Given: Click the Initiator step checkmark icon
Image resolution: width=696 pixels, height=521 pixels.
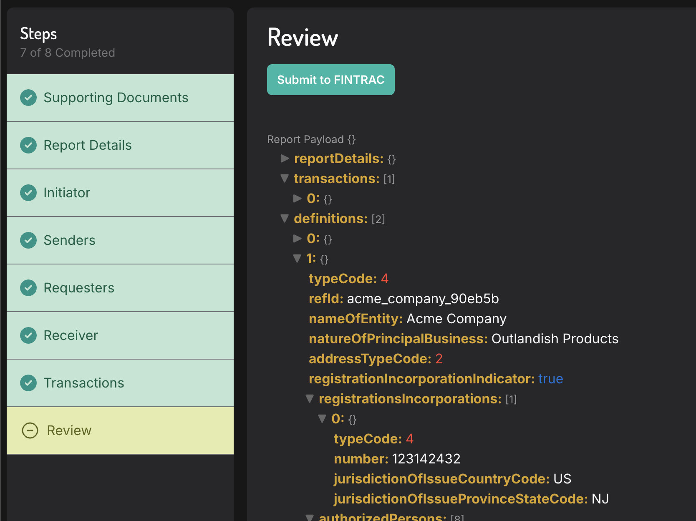Looking at the screenshot, I should point(28,193).
